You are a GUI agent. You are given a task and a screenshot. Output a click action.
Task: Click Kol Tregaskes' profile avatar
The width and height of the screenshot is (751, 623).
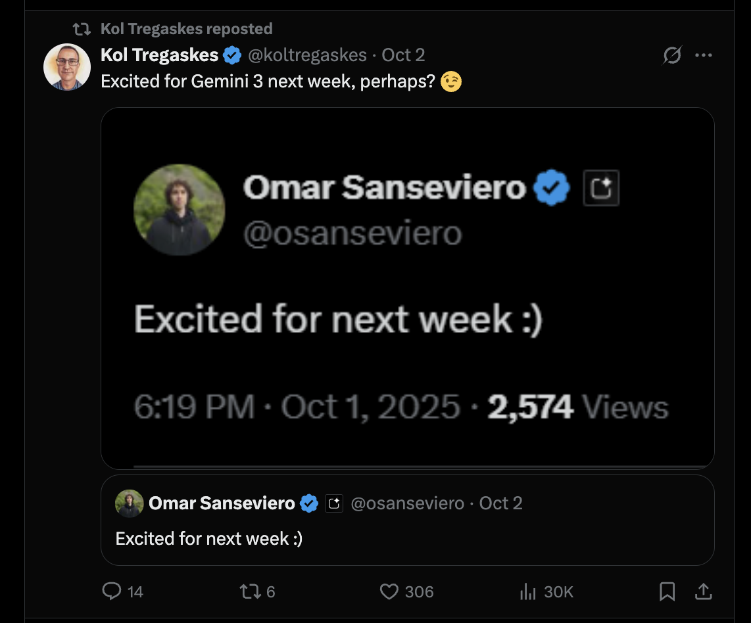(66, 67)
